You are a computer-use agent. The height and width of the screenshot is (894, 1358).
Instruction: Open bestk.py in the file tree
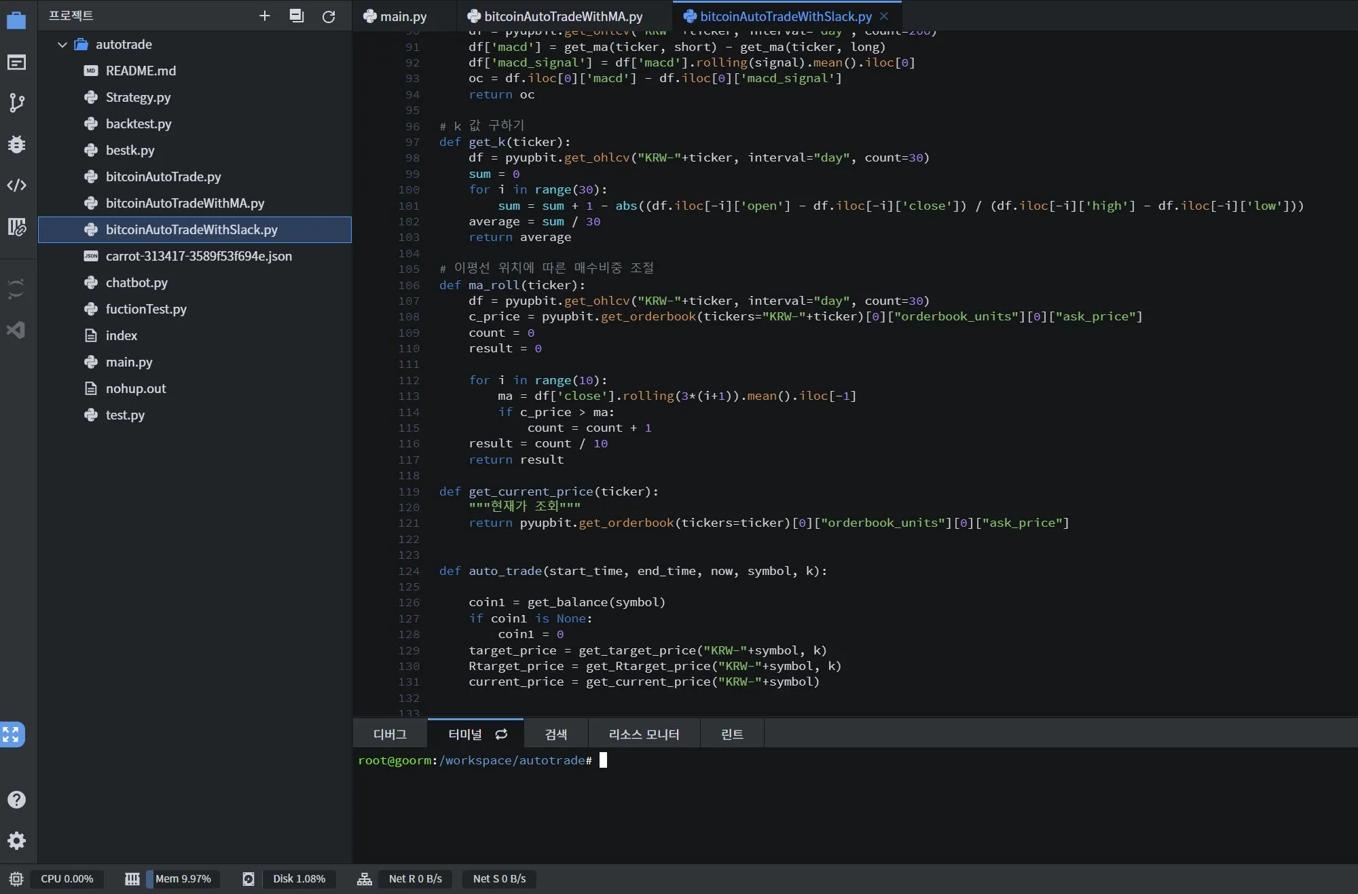coord(195,150)
